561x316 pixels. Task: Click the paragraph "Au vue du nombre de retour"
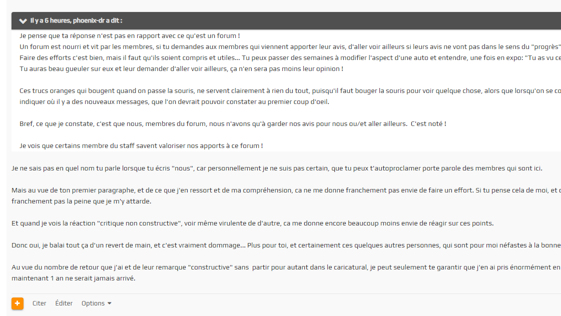click(x=250, y=267)
